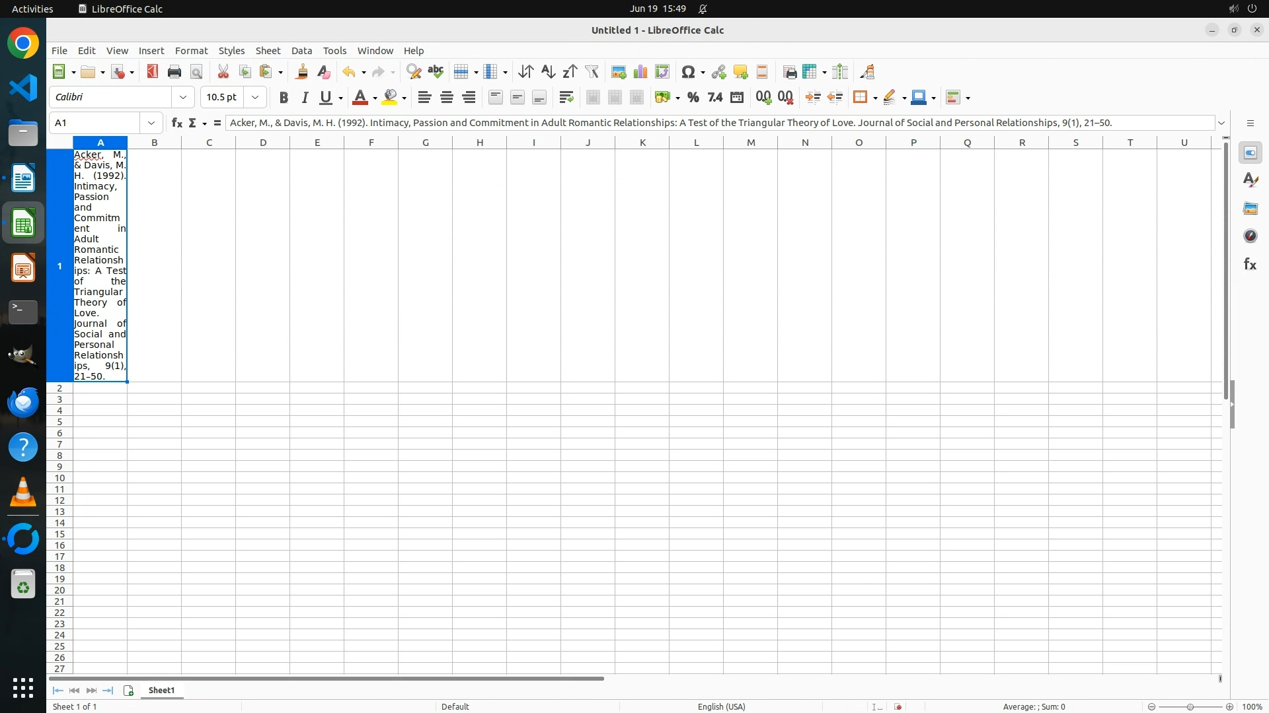Click column C header
Screen dimensions: 1269x713
209,143
